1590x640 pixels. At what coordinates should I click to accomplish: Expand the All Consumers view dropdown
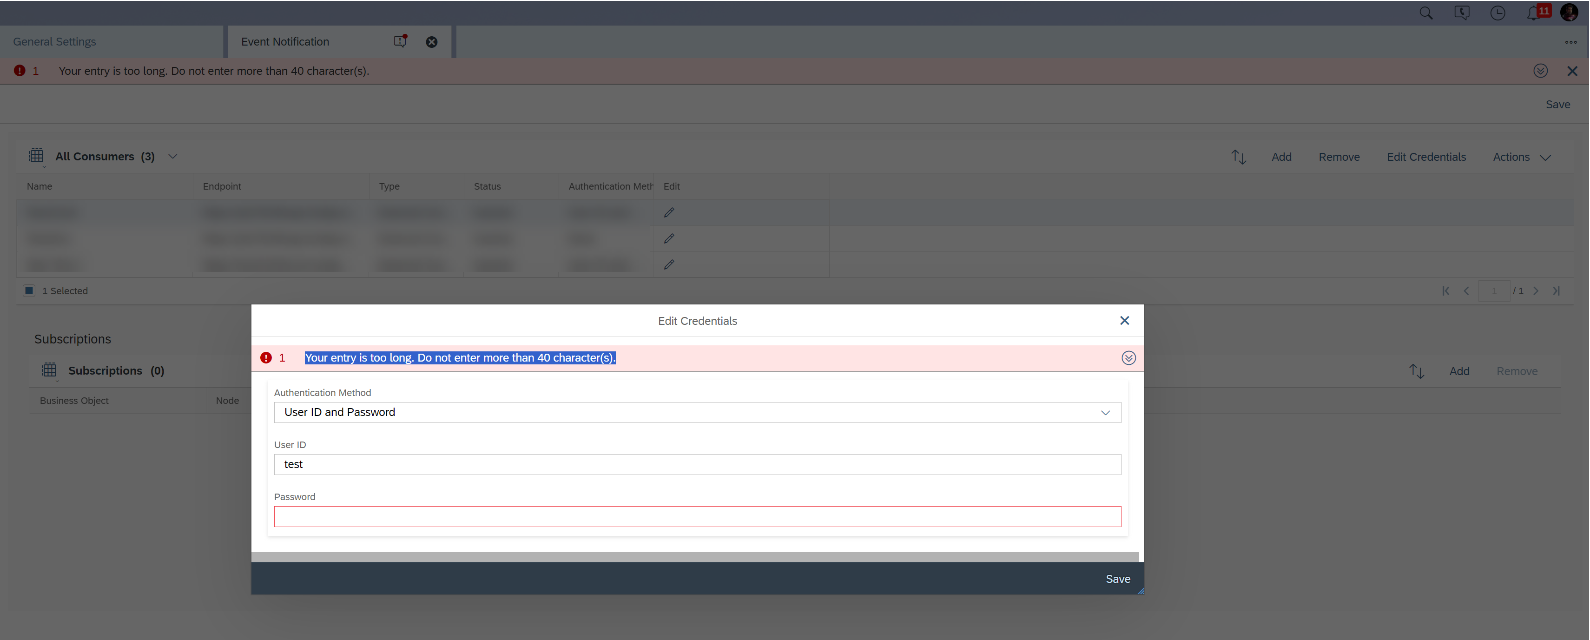pos(173,157)
